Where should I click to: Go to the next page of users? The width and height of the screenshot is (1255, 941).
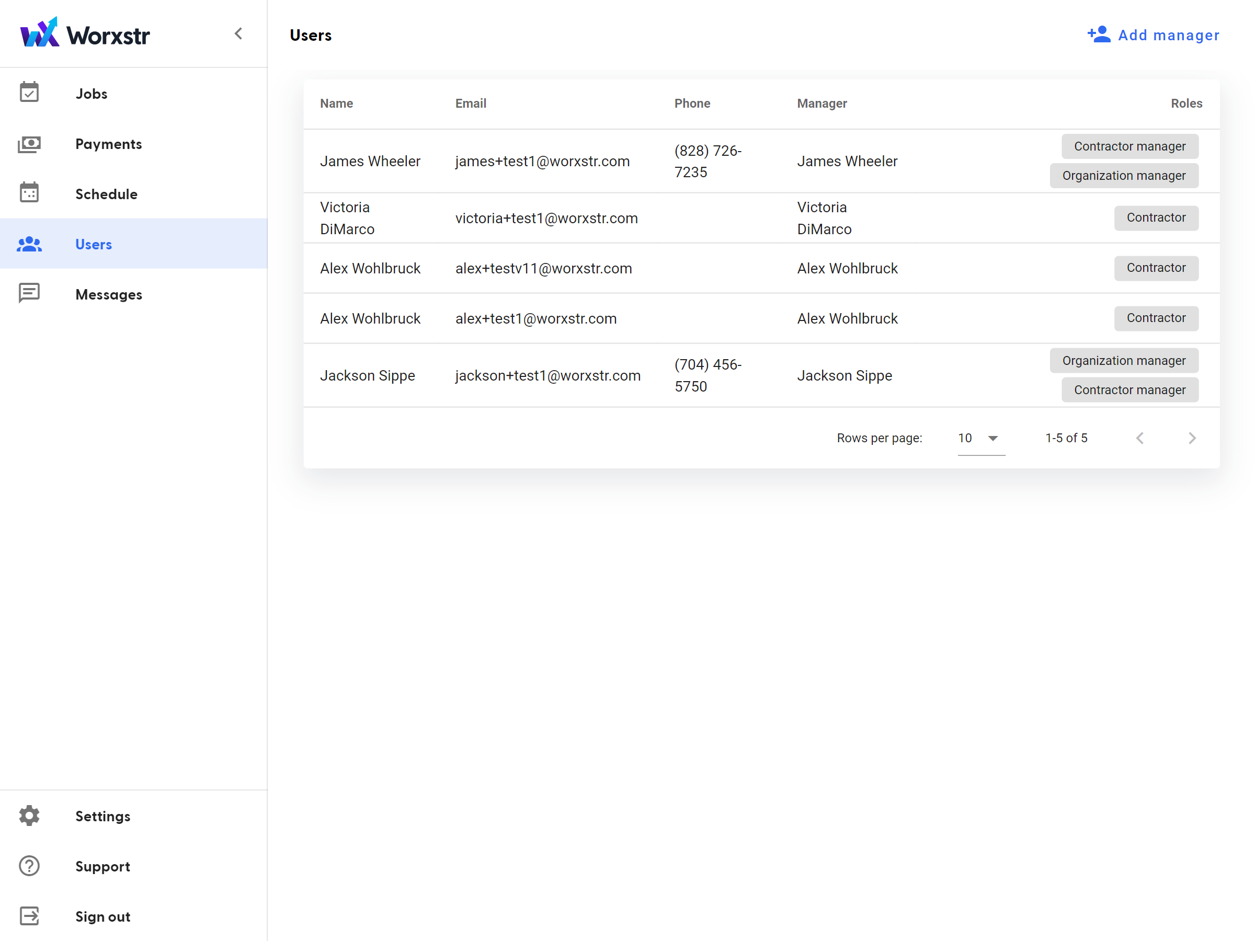click(x=1192, y=438)
